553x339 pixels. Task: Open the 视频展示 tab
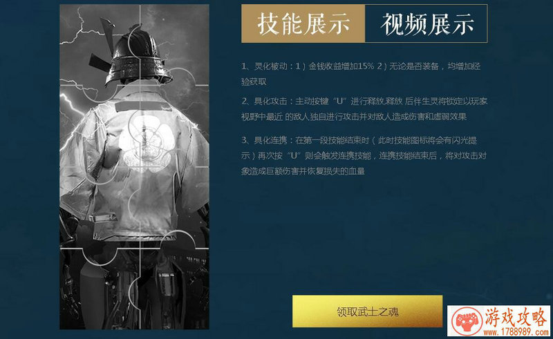tap(426, 23)
